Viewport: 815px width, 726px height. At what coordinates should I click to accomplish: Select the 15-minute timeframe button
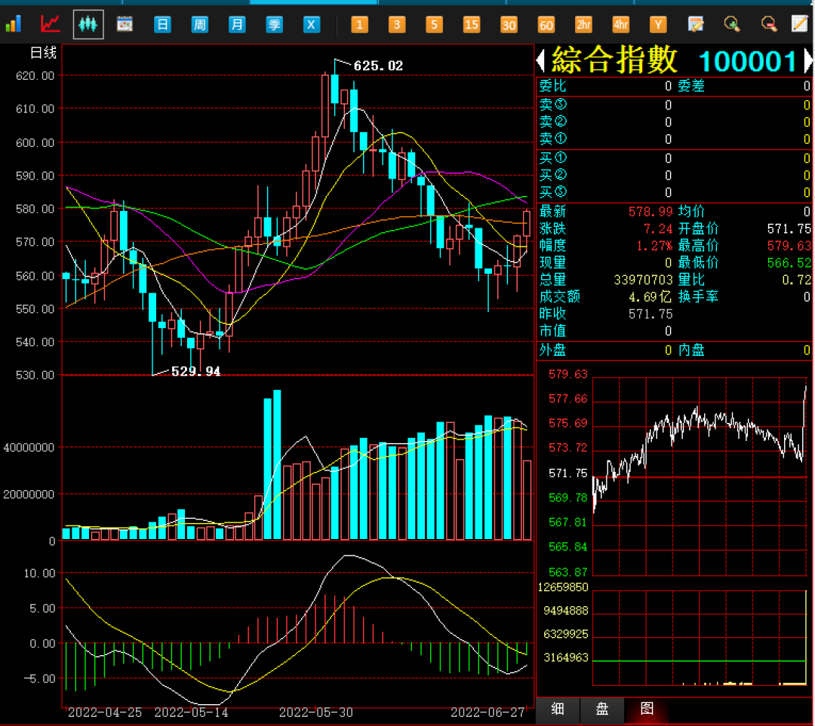[472, 24]
